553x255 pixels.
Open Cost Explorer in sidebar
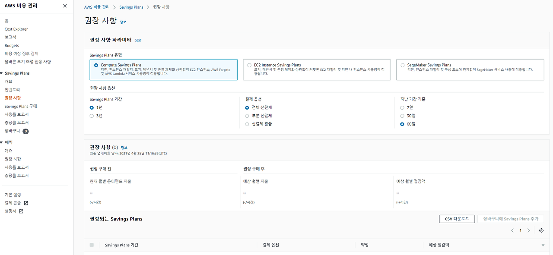[x=16, y=29]
